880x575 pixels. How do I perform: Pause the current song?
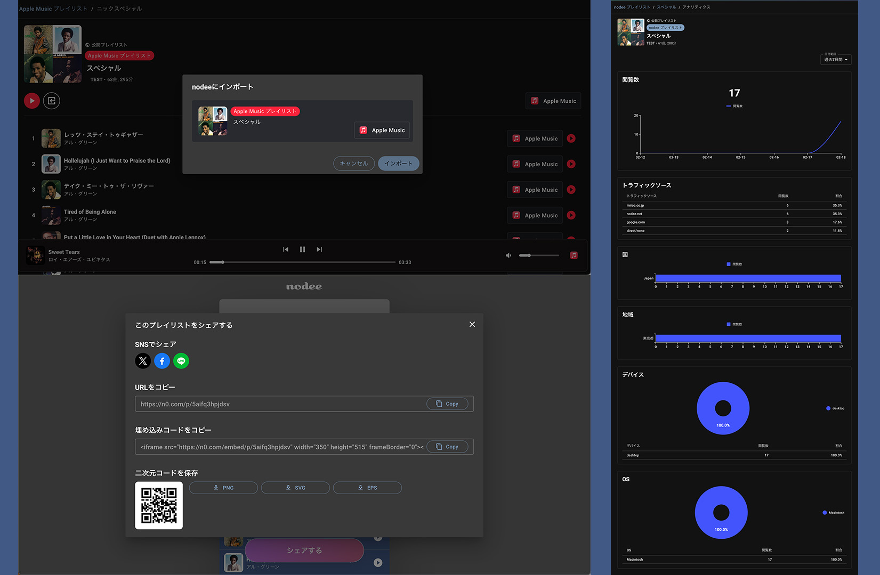click(x=302, y=249)
